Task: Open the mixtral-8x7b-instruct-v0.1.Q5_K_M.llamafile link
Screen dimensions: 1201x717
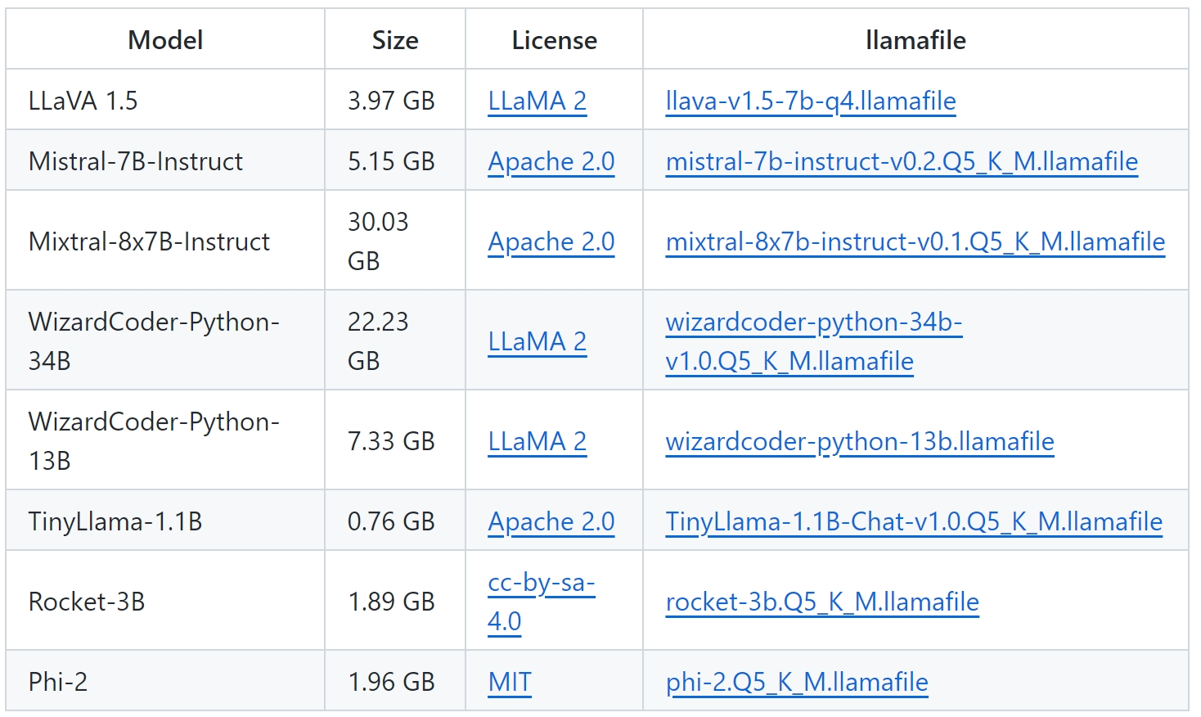Action: click(x=915, y=241)
